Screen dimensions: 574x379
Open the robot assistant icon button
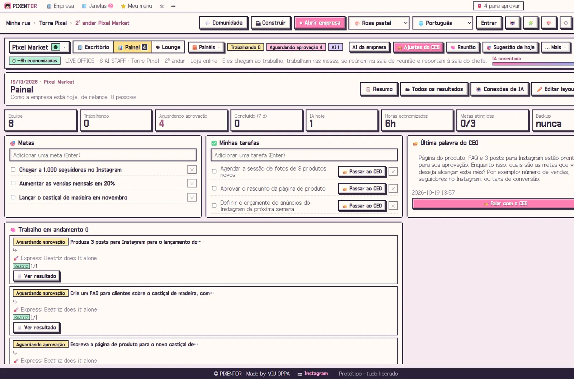coord(513,23)
